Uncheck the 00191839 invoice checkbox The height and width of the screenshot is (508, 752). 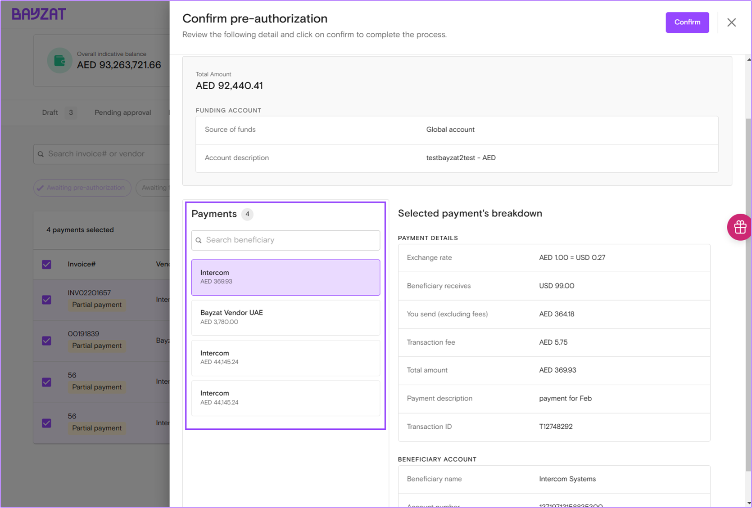[x=47, y=341]
